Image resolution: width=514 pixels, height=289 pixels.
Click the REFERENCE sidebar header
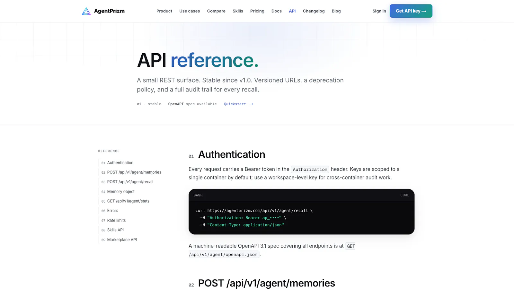109,151
